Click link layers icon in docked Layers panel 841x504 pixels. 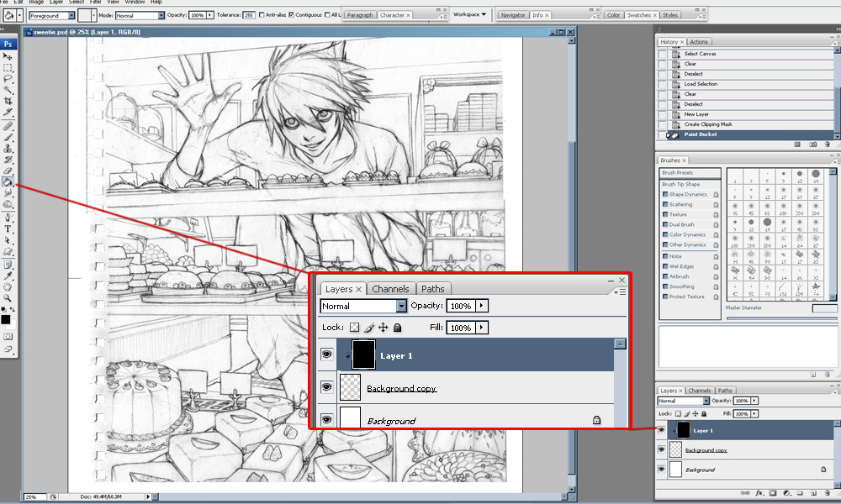(x=745, y=493)
